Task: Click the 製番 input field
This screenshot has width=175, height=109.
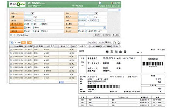Action: [x=29, y=17]
